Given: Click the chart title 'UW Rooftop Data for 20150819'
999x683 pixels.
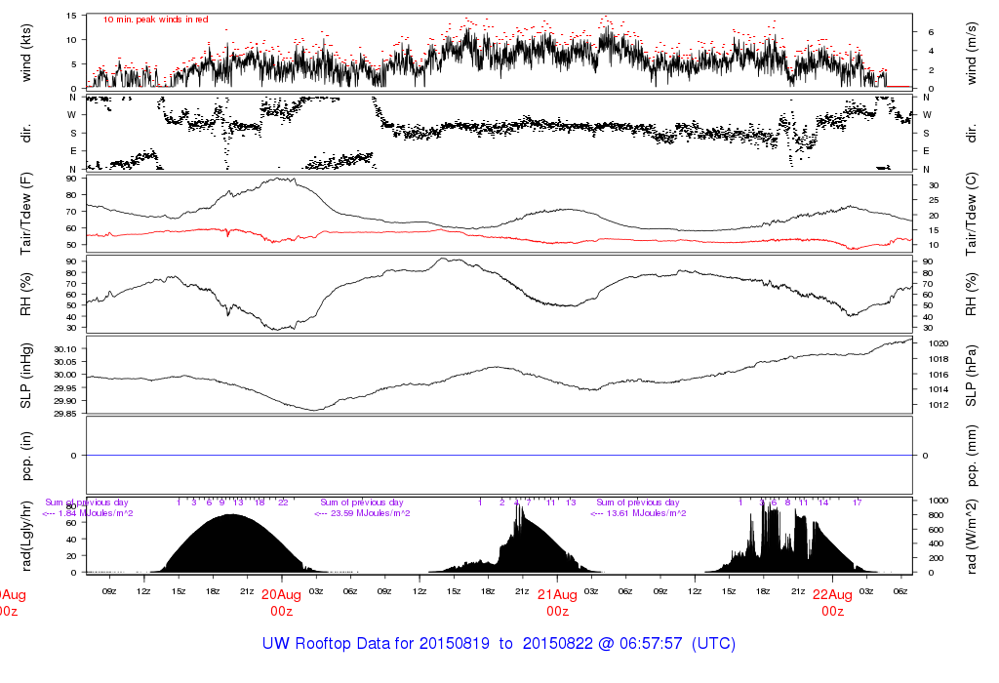Looking at the screenshot, I should point(376,644).
